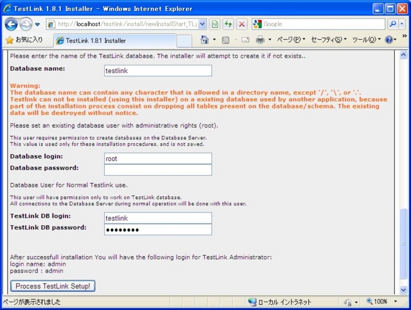
Task: Click the 100% zoom level button
Action: (x=377, y=302)
